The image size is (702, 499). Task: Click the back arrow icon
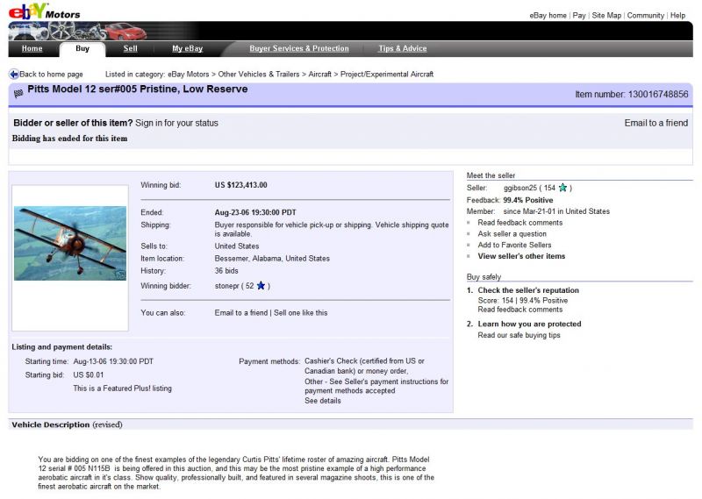pos(13,75)
